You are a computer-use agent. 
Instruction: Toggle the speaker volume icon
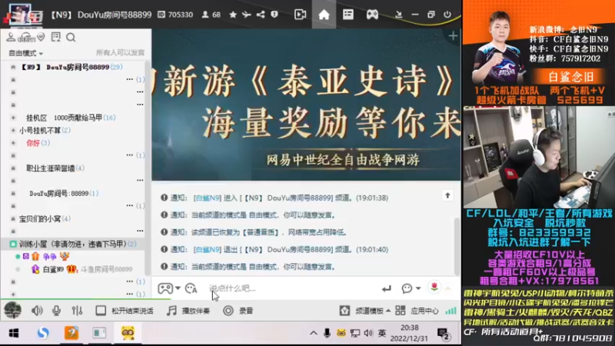[x=37, y=311]
